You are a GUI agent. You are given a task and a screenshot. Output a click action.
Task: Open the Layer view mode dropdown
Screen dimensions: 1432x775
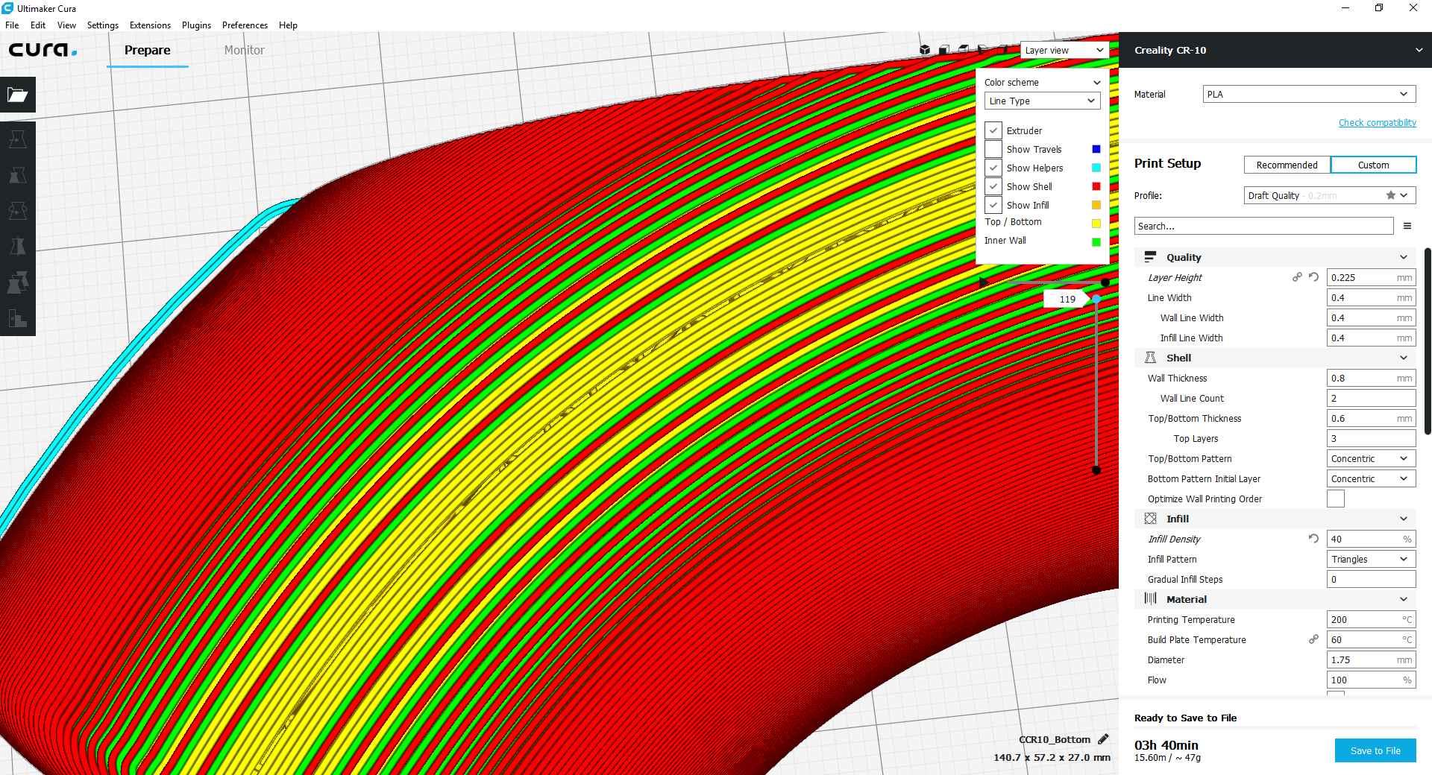click(1064, 50)
